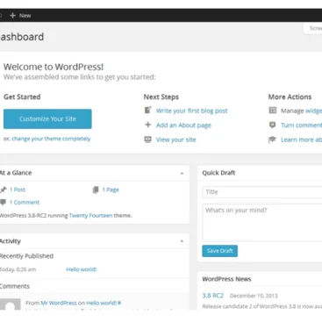Click the Customize Your Site button
This screenshot has width=322, height=322.
click(47, 118)
